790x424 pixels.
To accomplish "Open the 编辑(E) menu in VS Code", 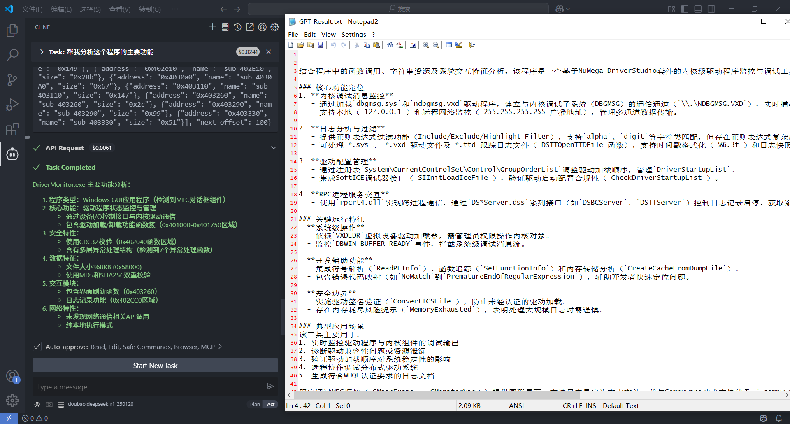I will point(61,9).
